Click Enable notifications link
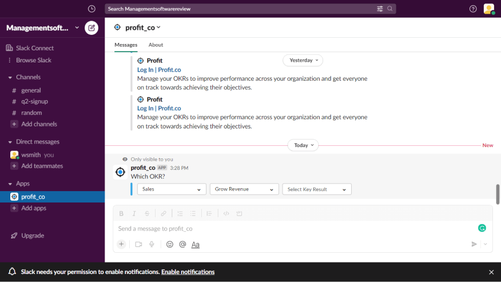Viewport: 501px width, 282px height. click(188, 272)
